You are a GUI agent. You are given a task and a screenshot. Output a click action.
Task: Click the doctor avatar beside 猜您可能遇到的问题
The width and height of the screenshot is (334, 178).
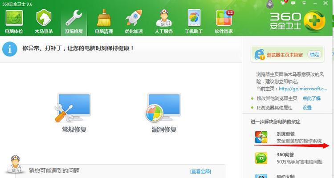point(15,164)
